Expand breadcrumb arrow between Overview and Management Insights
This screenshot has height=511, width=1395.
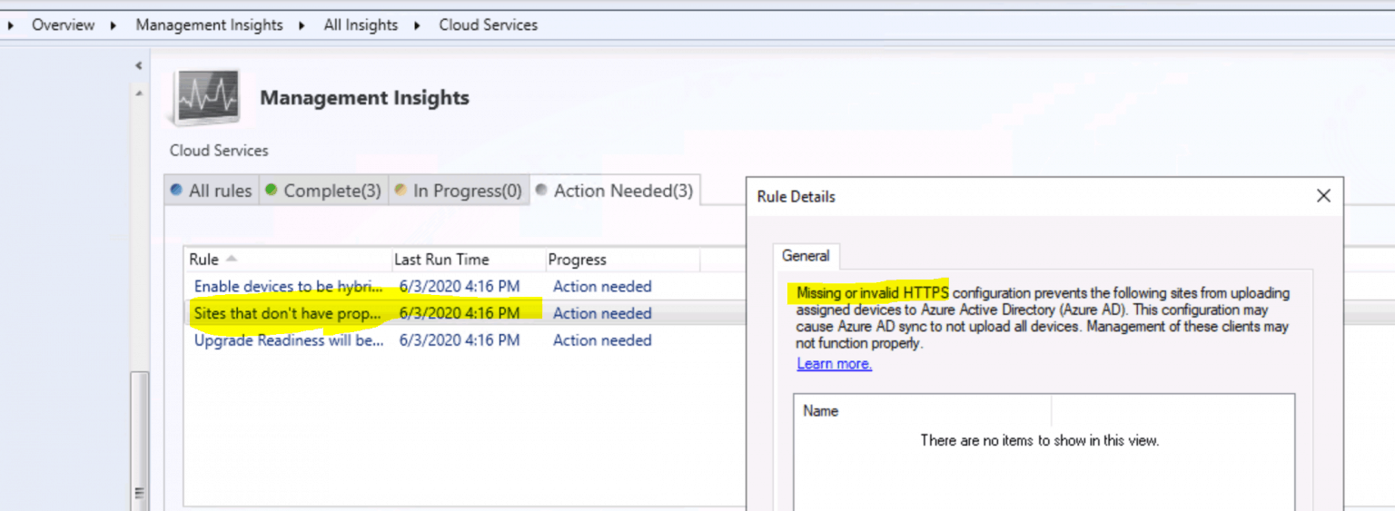point(114,25)
